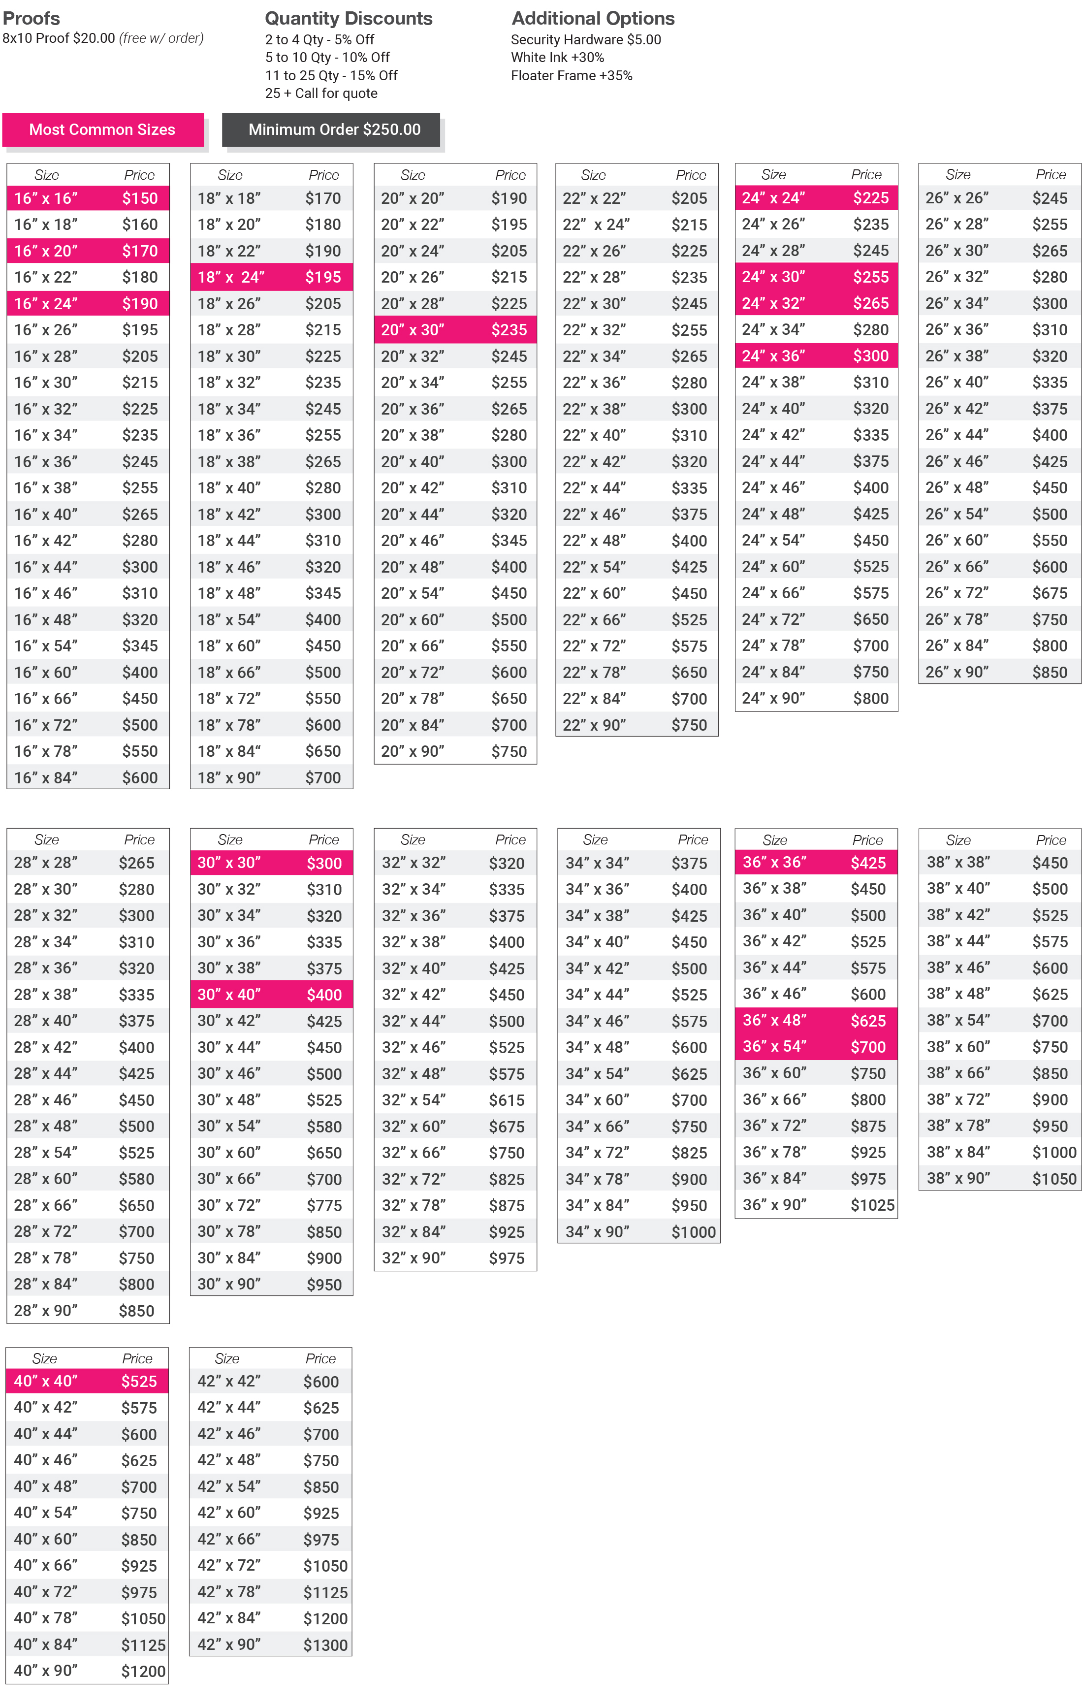Click the Quantity Discounts heading
This screenshot has width=1083, height=1708.
pyautogui.click(x=348, y=18)
